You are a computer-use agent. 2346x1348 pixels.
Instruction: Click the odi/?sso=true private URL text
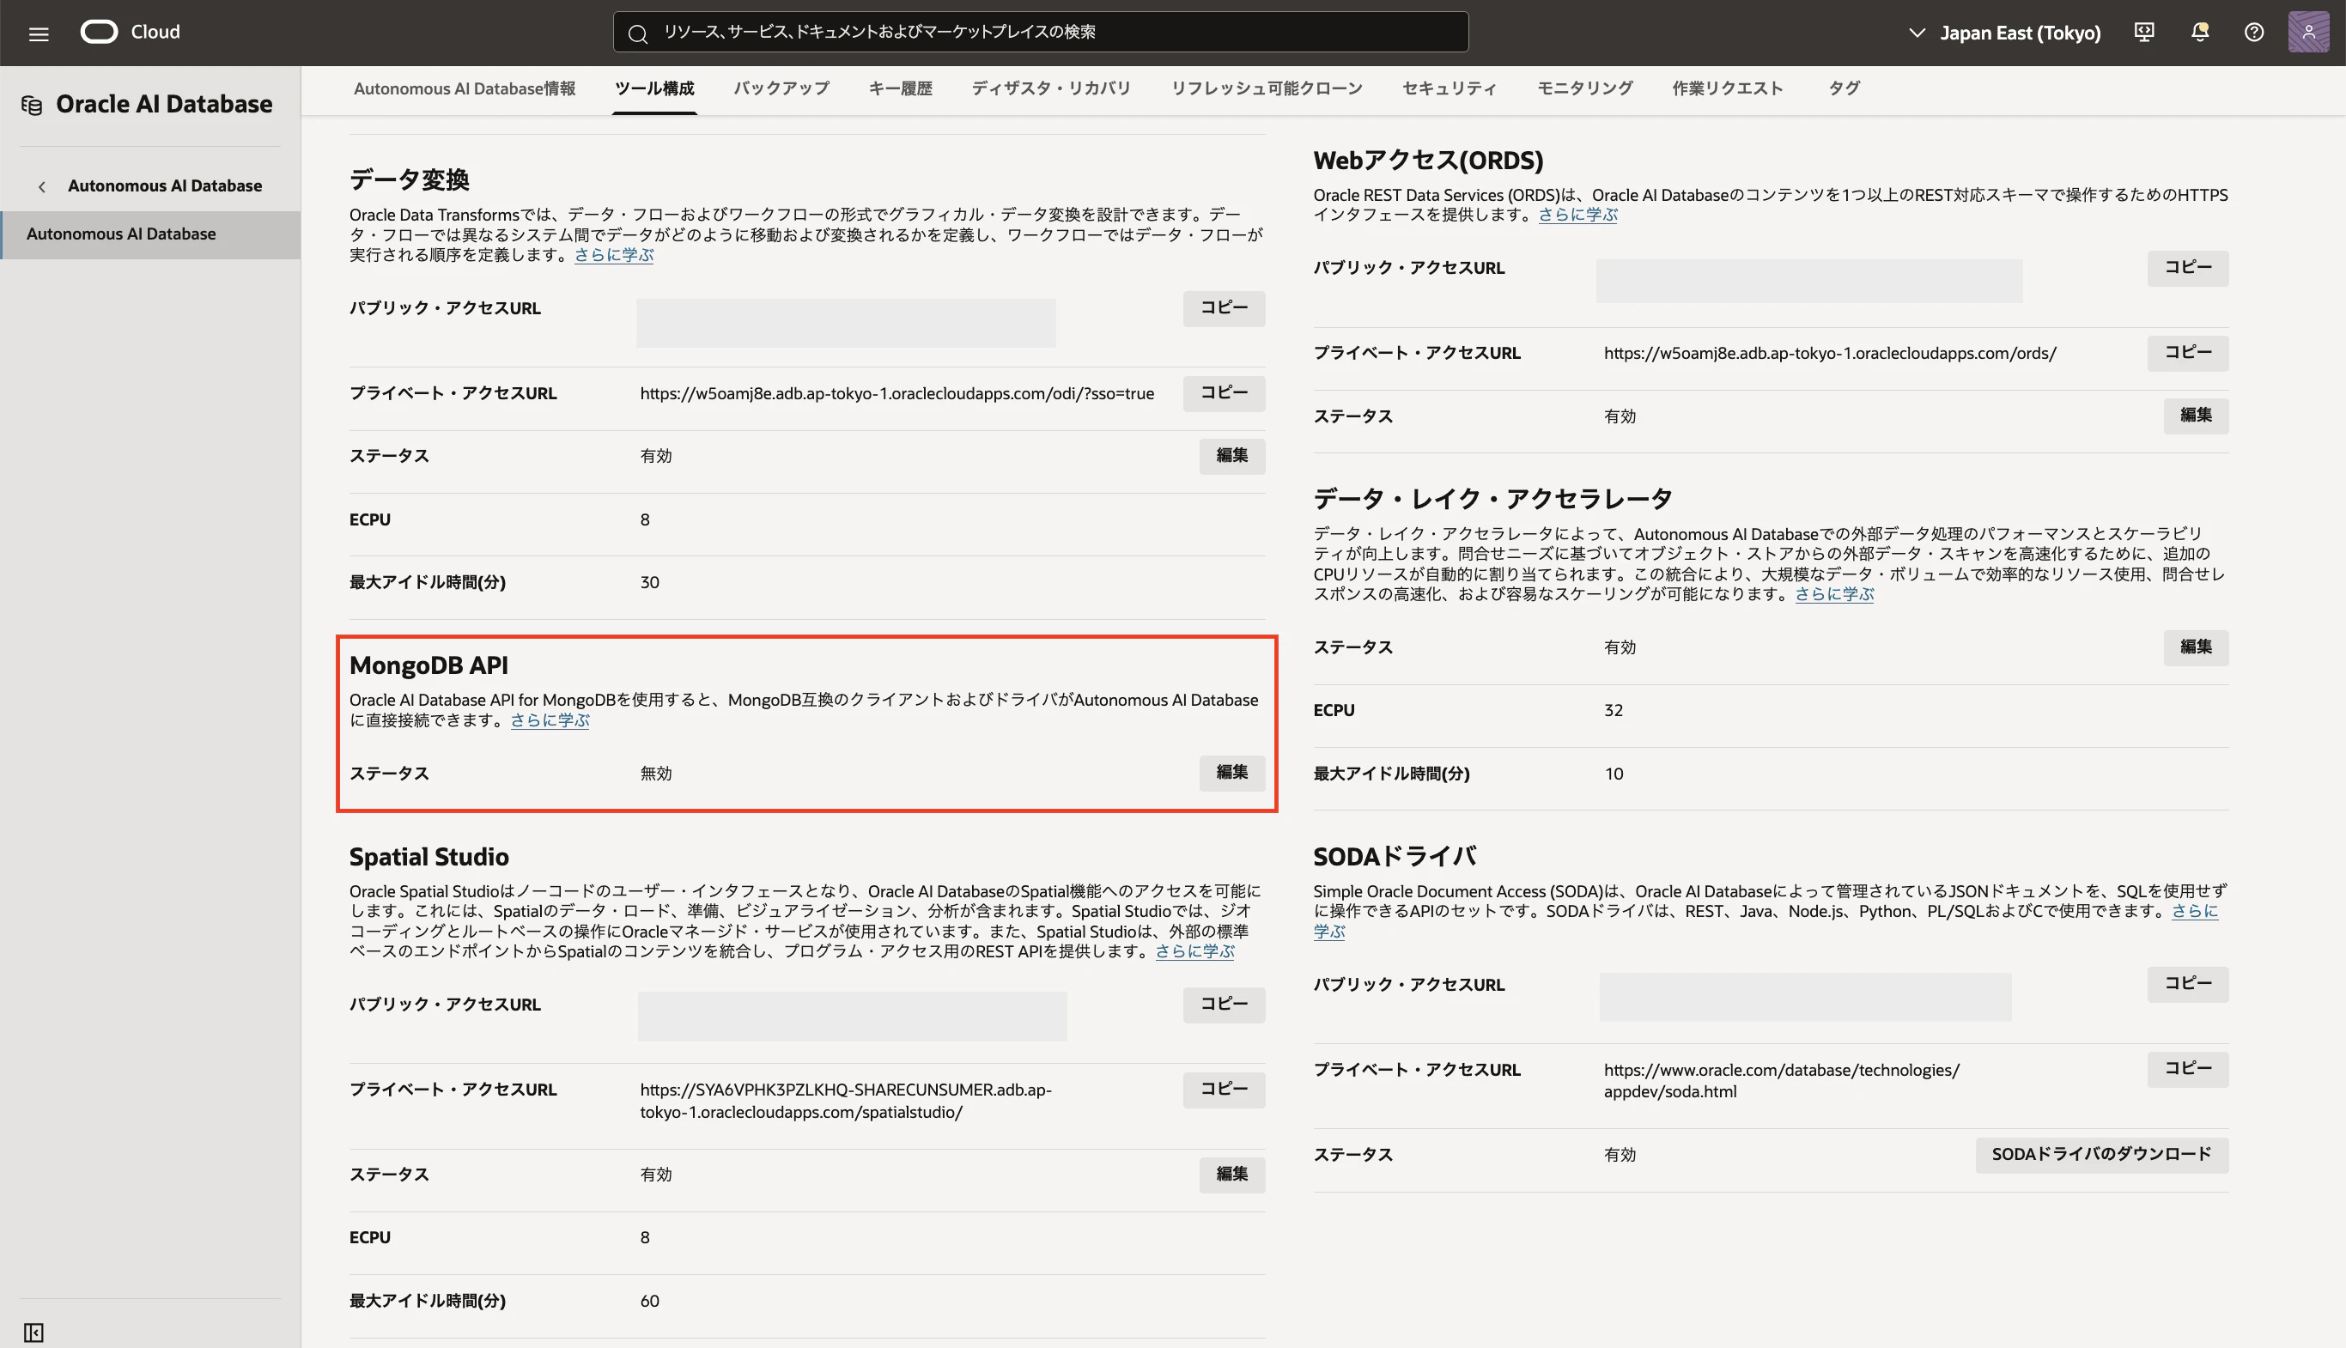point(897,393)
